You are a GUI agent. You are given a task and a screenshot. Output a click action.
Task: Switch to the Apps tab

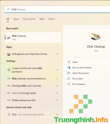16,19
